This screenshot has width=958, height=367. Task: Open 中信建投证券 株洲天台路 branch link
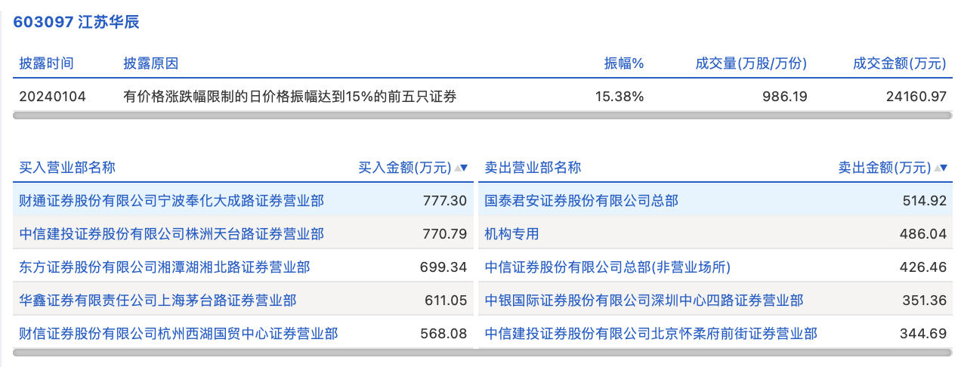pos(172,234)
